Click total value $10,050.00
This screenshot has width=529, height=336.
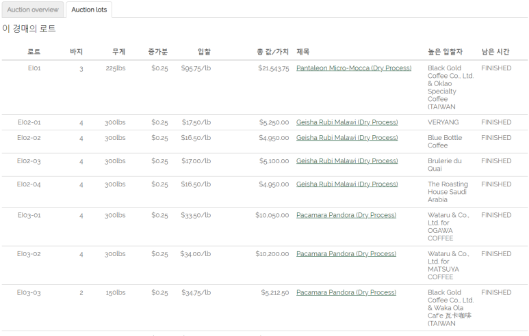[x=272, y=215]
